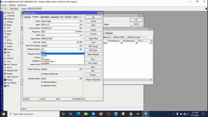208x117 pixels.
Task: Toggle Safe Mode button
Action: 14,9
